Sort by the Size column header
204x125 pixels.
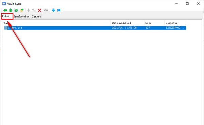click(x=154, y=23)
